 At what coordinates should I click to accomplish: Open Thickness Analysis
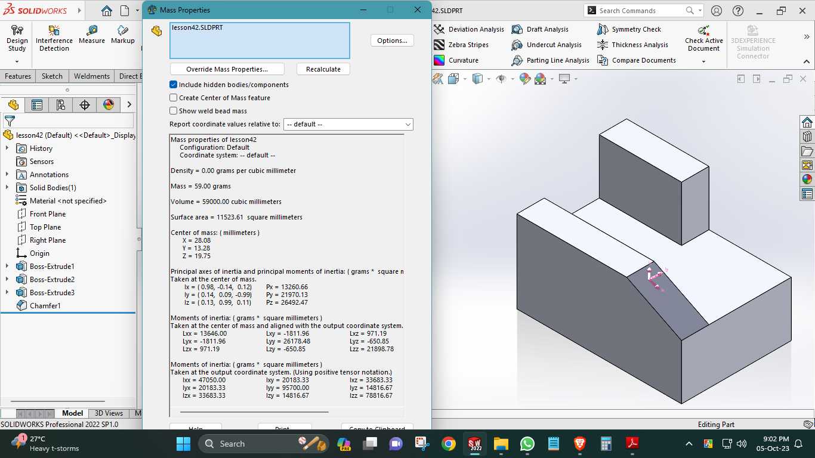pyautogui.click(x=632, y=45)
